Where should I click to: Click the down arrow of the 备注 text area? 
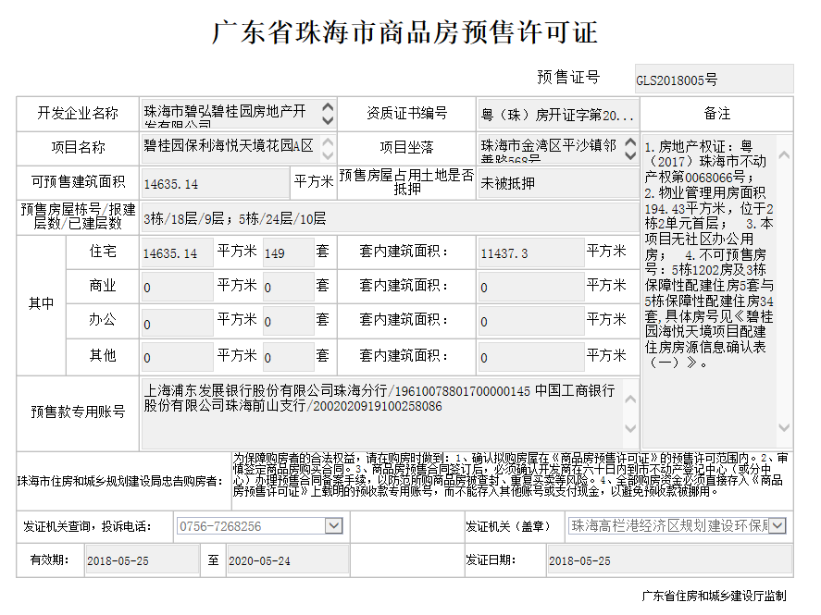[784, 427]
